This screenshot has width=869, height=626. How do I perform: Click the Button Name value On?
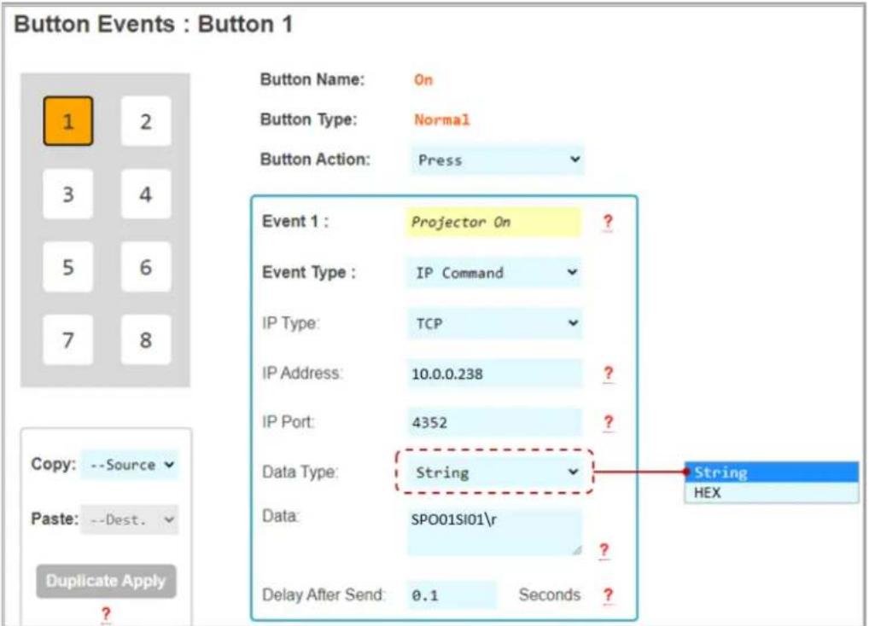pos(423,79)
